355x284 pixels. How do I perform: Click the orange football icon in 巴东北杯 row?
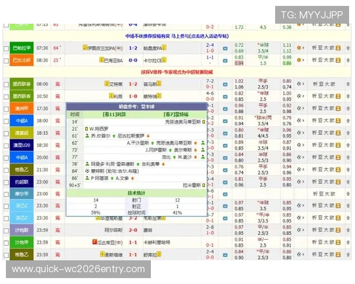tap(299, 60)
